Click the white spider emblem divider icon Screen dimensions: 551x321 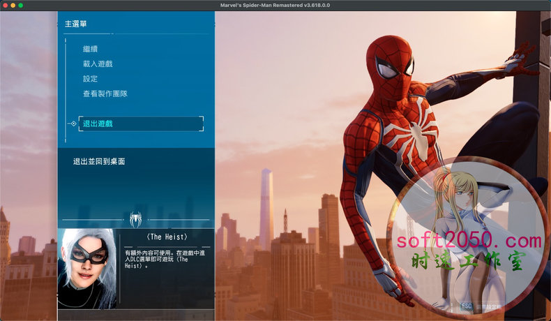coord(136,218)
